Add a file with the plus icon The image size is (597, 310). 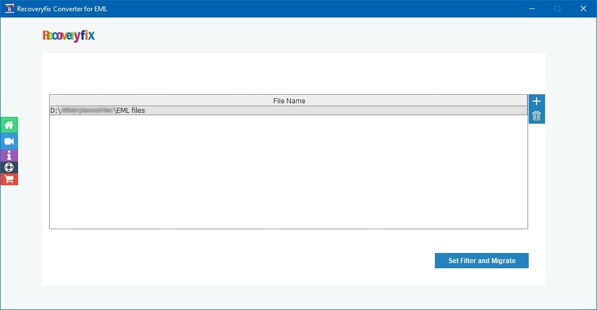[537, 101]
